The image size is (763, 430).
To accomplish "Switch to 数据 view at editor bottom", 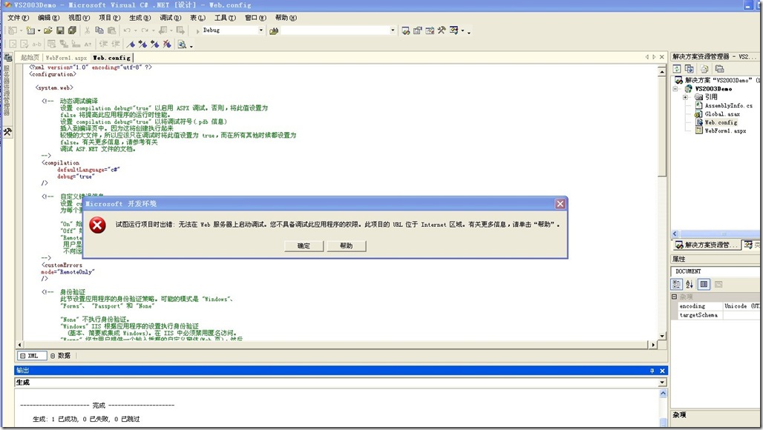I will (61, 356).
